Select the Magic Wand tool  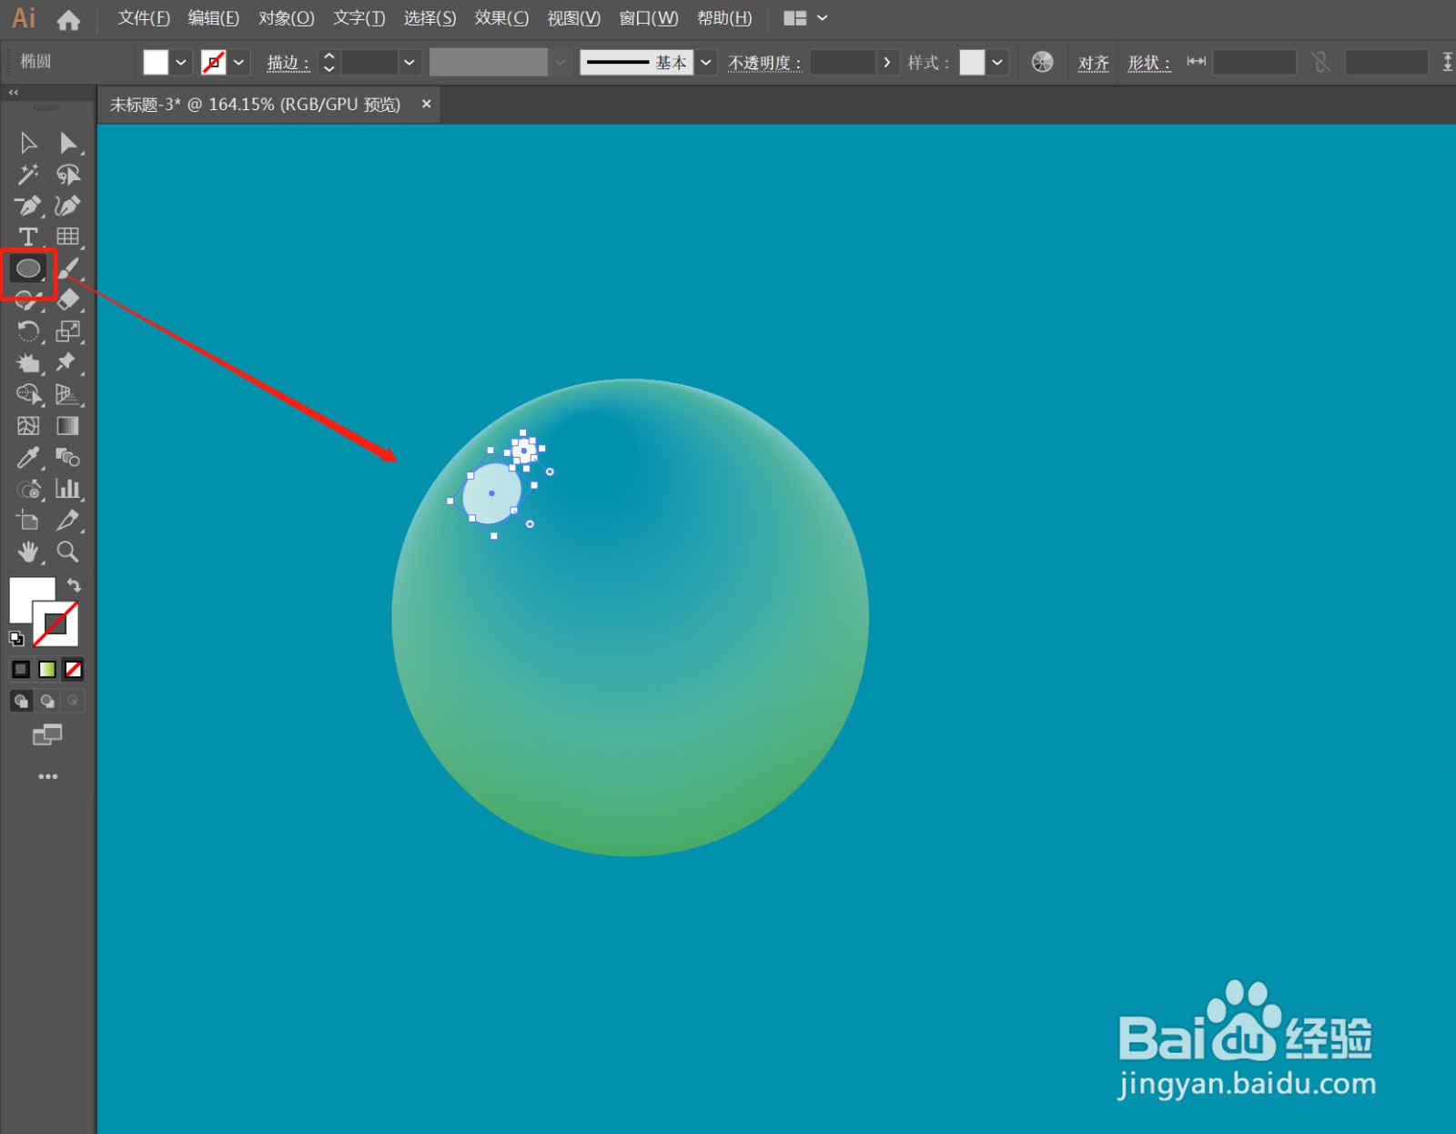pos(28,174)
